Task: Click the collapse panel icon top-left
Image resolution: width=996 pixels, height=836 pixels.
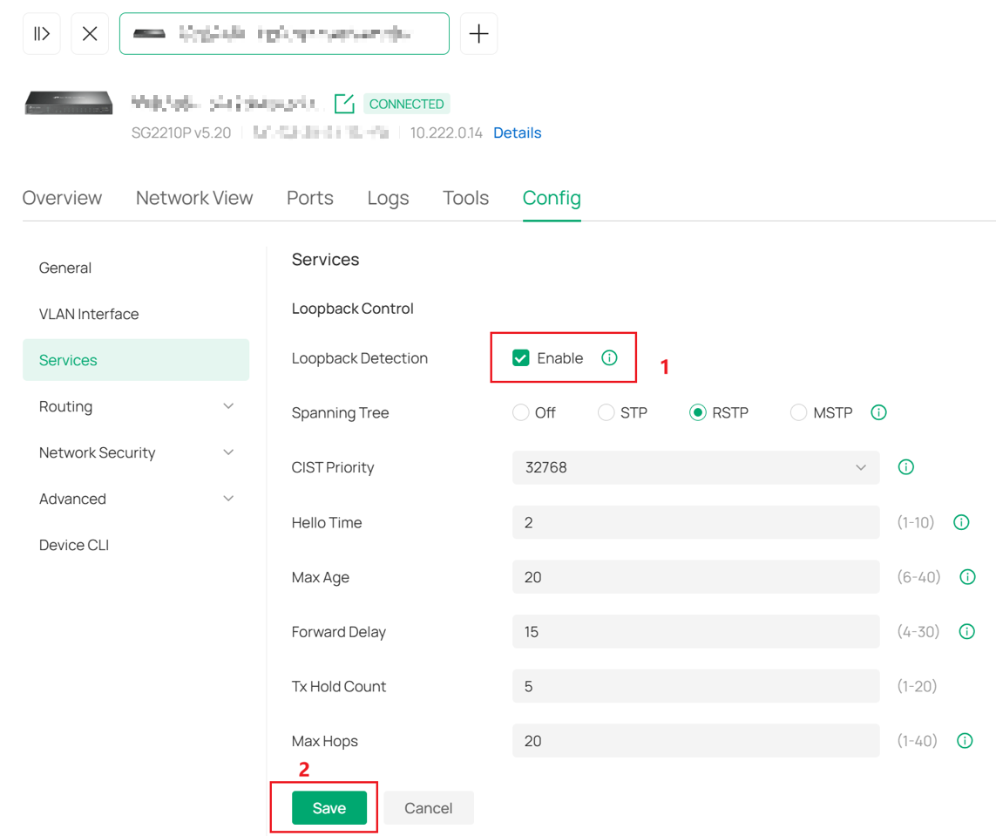Action: [x=41, y=33]
